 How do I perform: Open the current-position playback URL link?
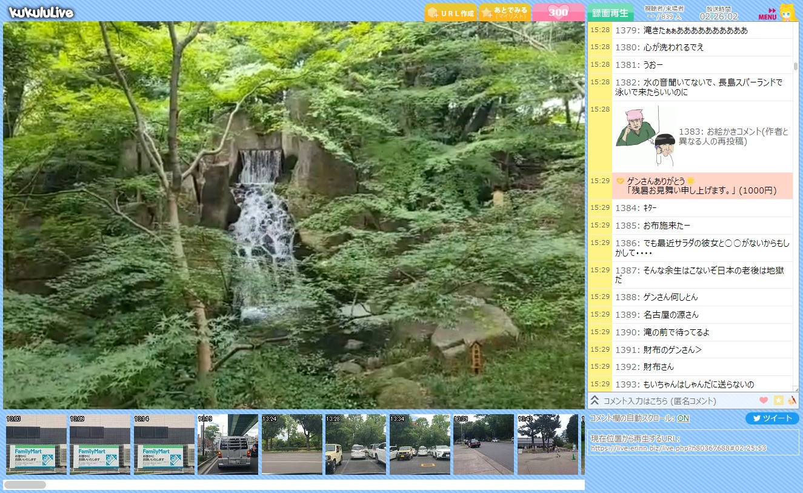click(678, 448)
